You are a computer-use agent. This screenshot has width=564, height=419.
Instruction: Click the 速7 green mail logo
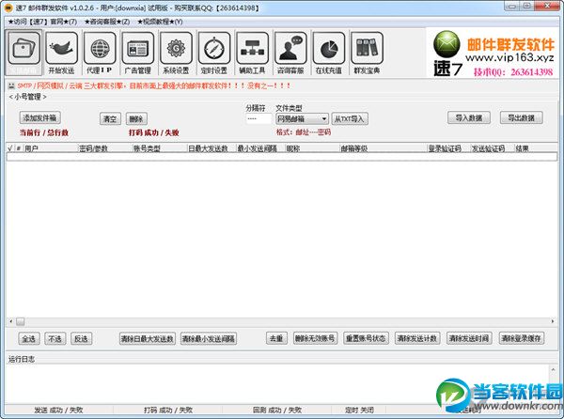click(446, 44)
